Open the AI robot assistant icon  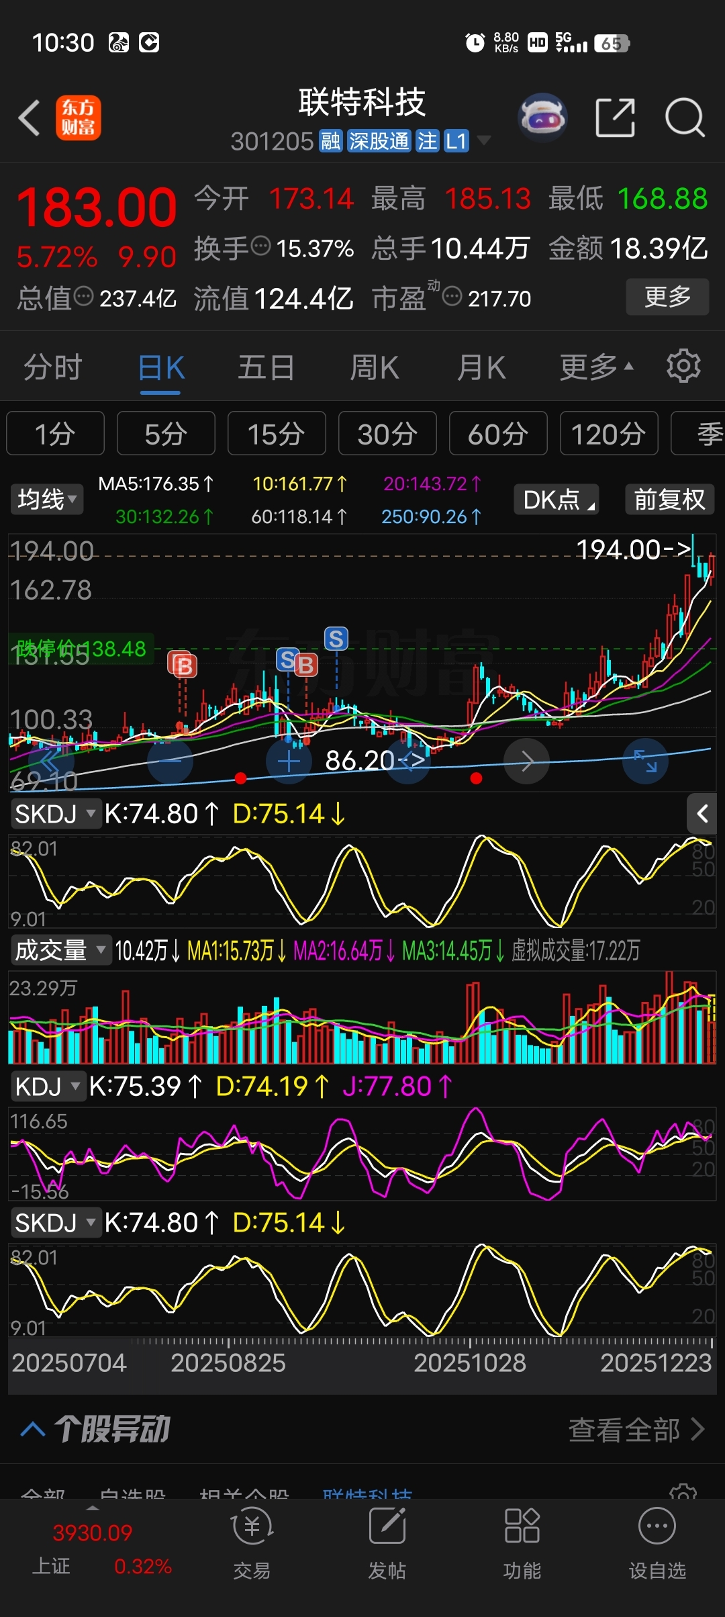tap(542, 118)
